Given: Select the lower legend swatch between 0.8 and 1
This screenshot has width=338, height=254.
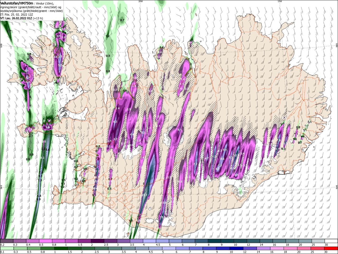Looking at the screenshot, I should 47,249.
